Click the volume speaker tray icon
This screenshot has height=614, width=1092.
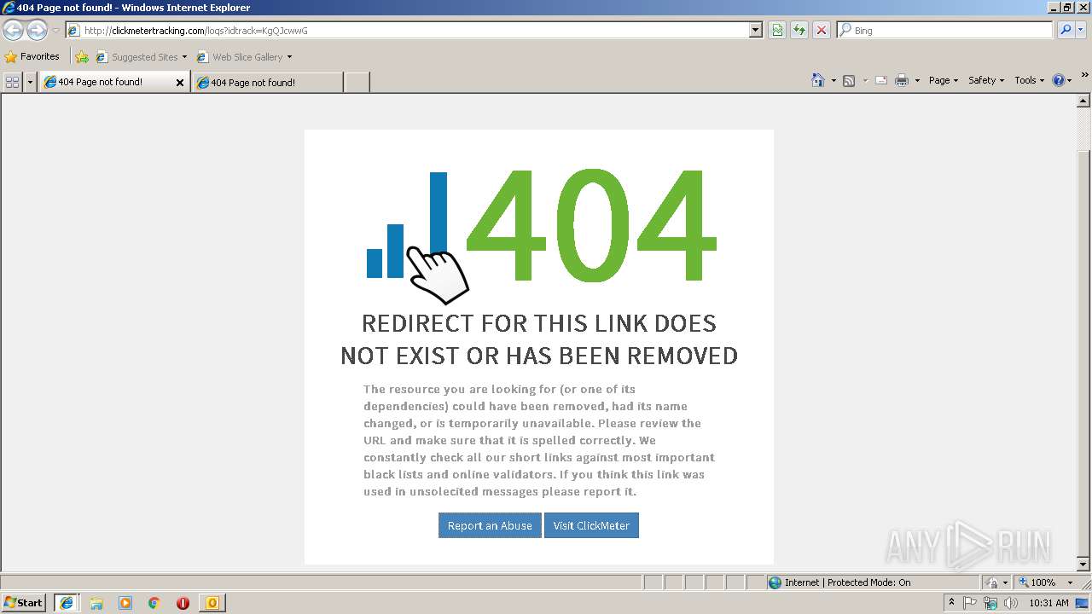1011,603
